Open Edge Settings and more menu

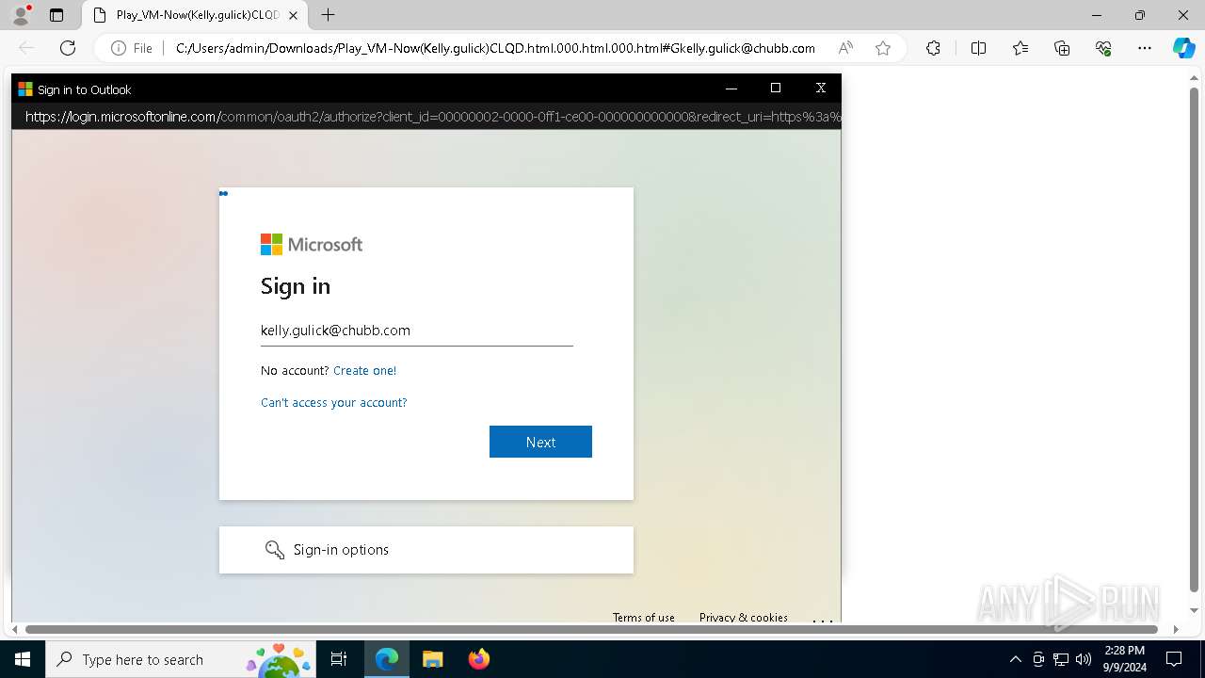pyautogui.click(x=1145, y=48)
